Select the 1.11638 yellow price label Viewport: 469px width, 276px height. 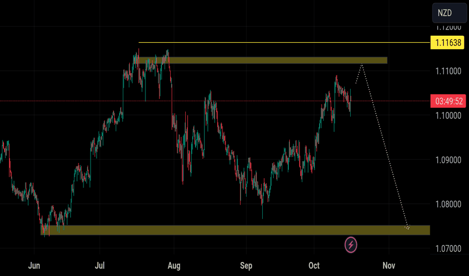(x=447, y=43)
